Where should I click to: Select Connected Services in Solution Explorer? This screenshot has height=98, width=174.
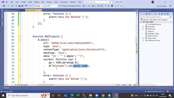point(154,24)
